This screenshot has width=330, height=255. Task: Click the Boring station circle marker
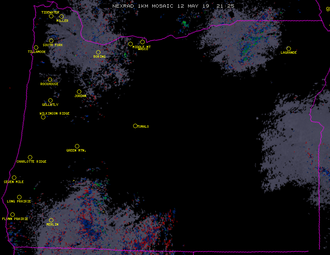(x=98, y=53)
